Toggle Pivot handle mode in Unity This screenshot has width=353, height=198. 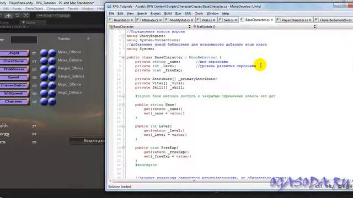45,16
